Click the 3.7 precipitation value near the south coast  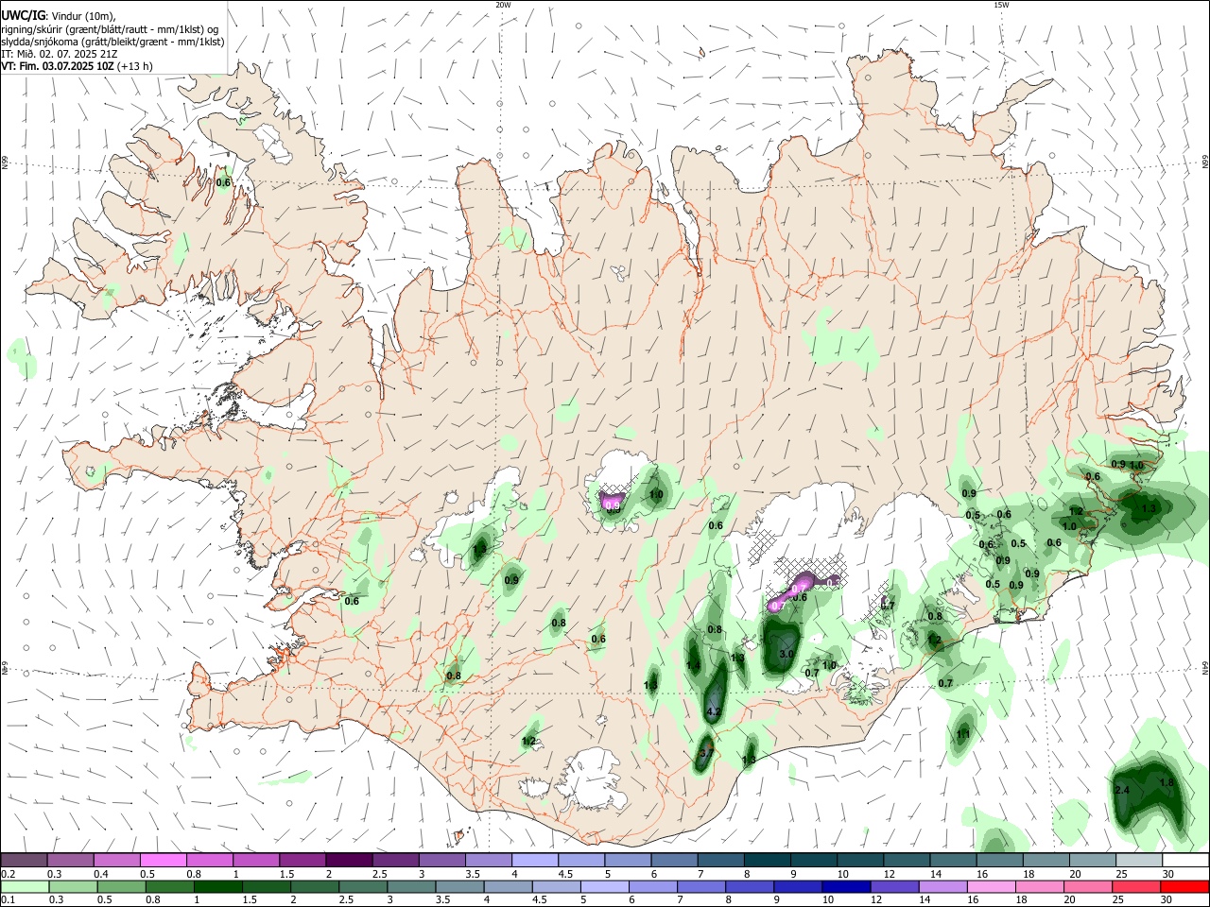705,754
